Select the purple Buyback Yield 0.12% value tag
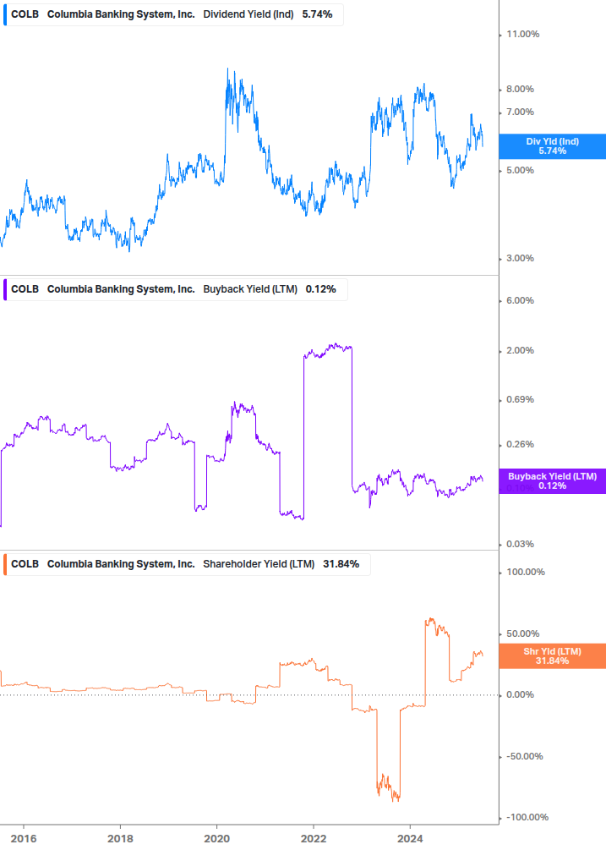Screen dimensions: 606x850 tap(552, 481)
